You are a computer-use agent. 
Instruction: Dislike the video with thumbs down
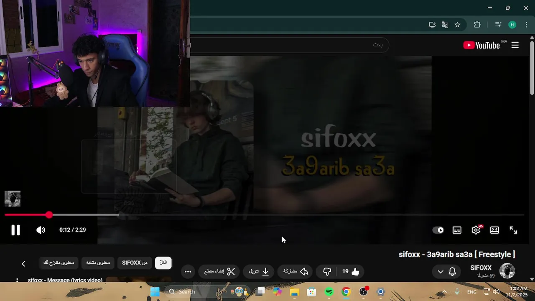[327, 272]
